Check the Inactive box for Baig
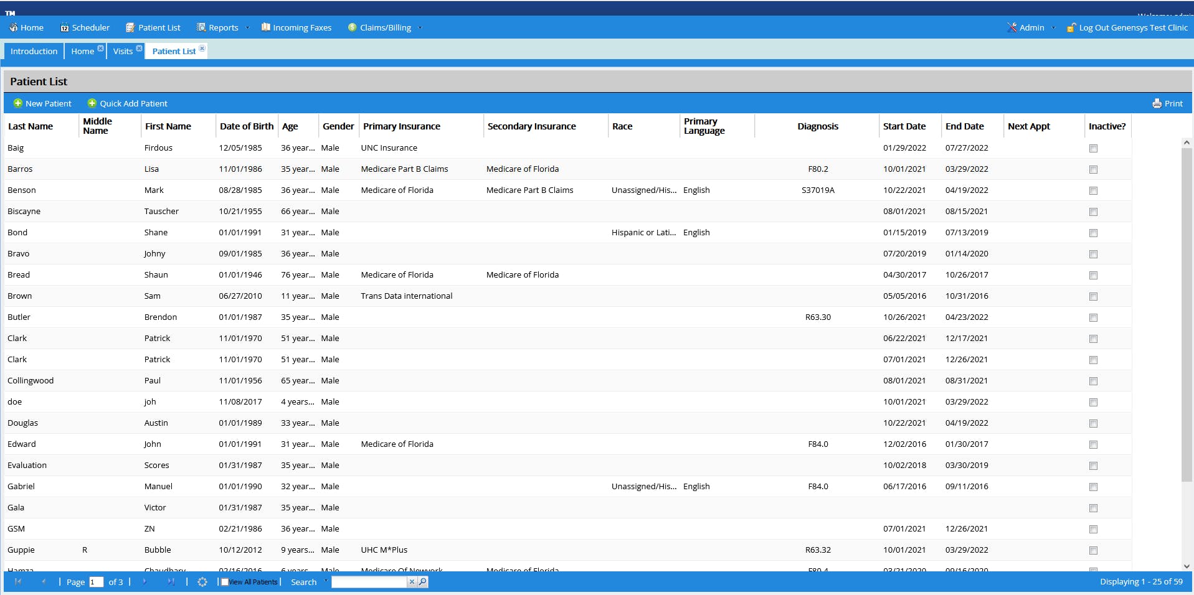Image resolution: width=1194 pixels, height=595 pixels. [x=1093, y=148]
